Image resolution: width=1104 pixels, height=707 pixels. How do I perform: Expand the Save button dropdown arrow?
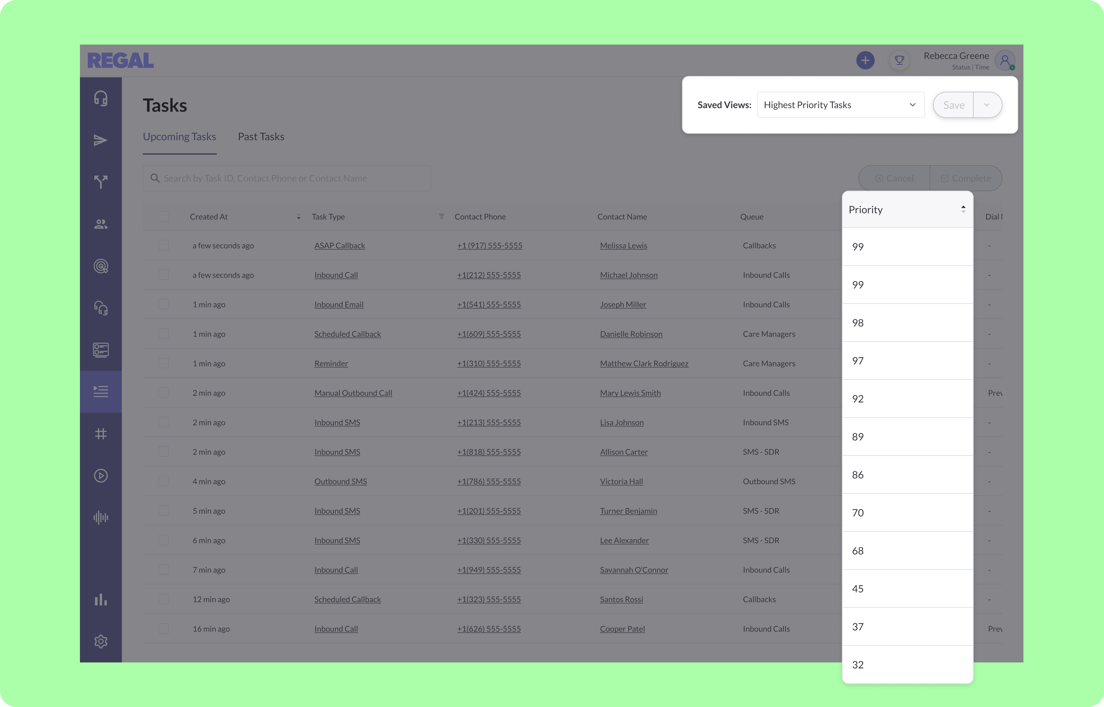click(986, 105)
